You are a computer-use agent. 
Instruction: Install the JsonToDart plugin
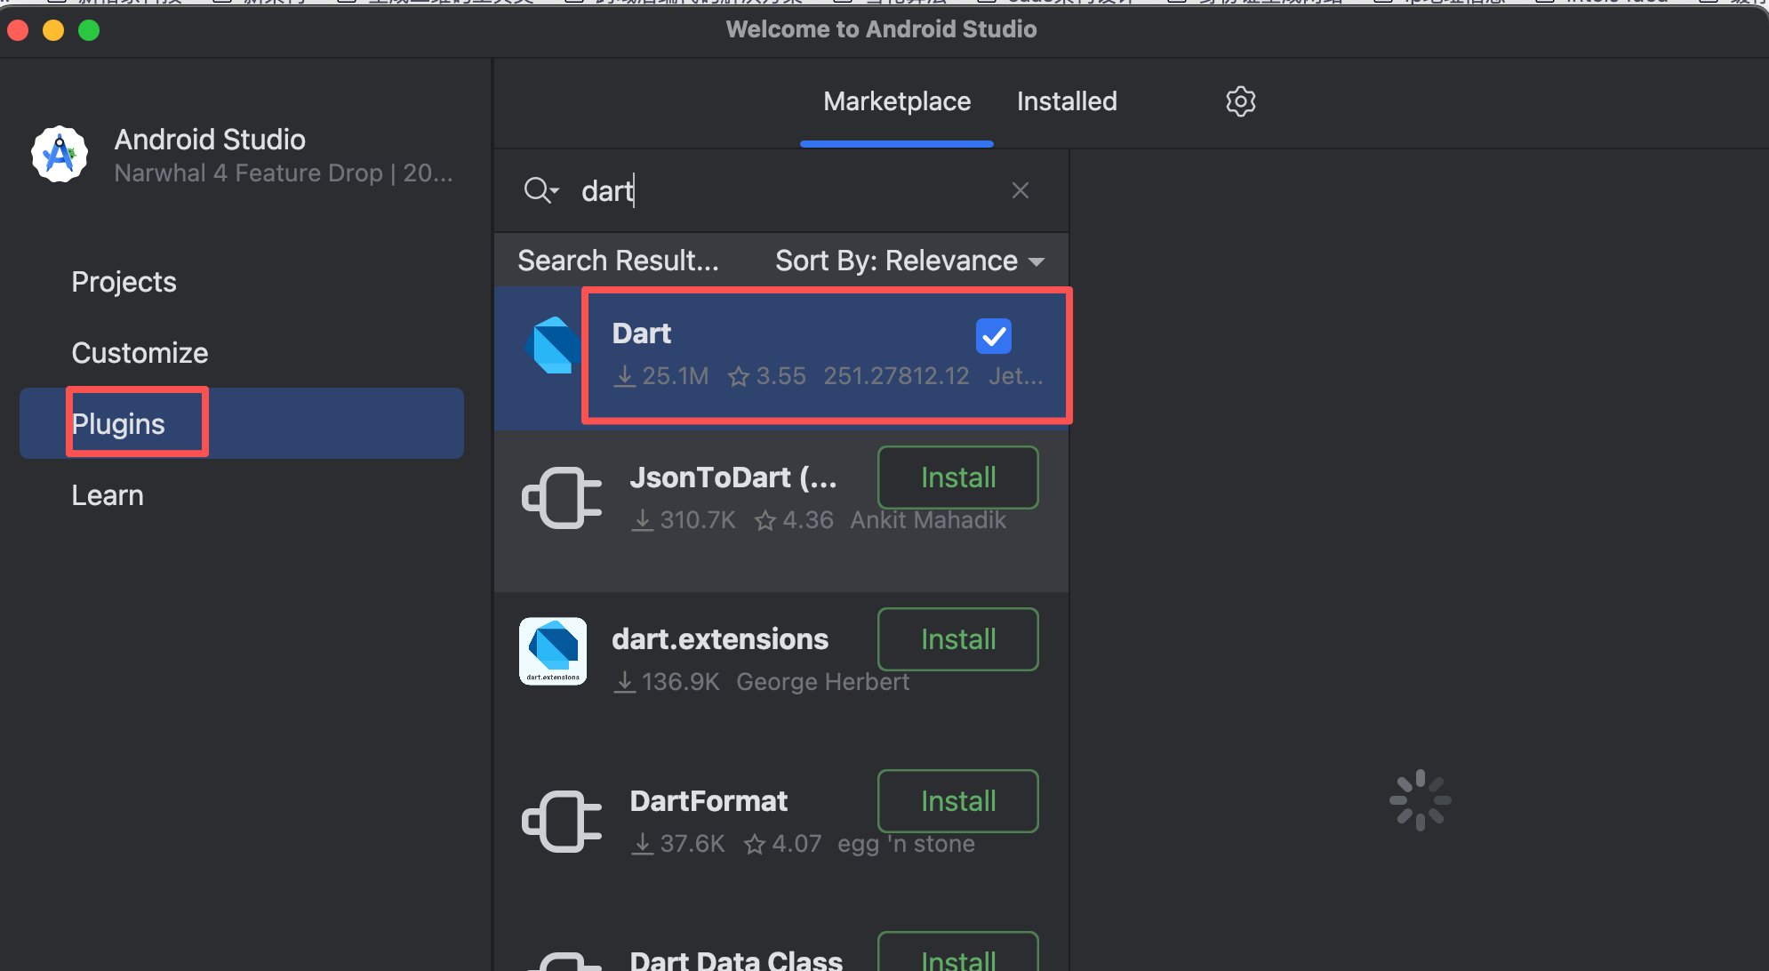pyautogui.click(x=958, y=477)
